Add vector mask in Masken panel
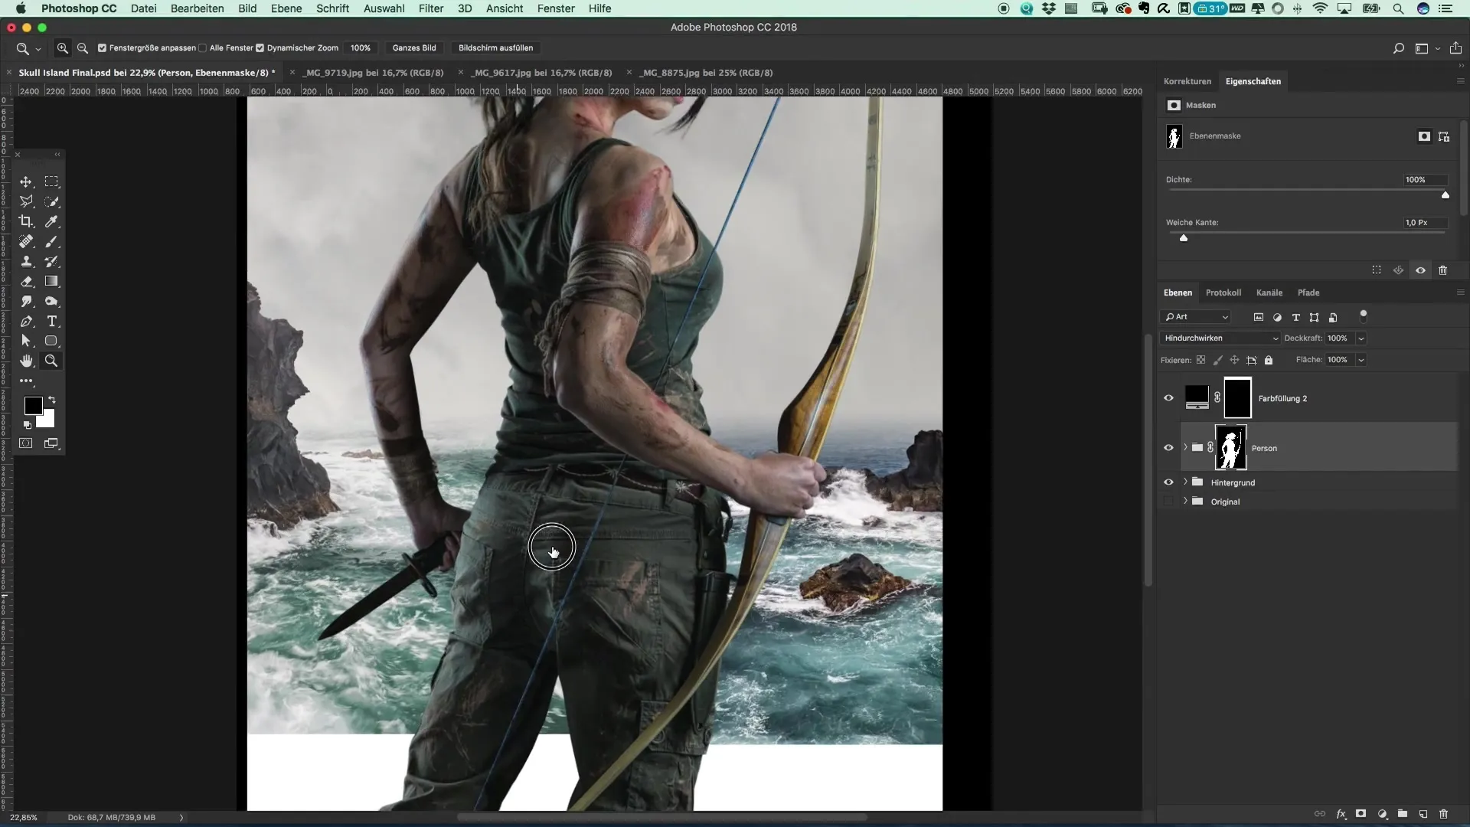Image resolution: width=1470 pixels, height=827 pixels. [x=1444, y=136]
